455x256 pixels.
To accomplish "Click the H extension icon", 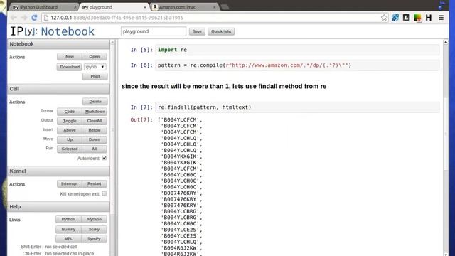I will 429,18.
